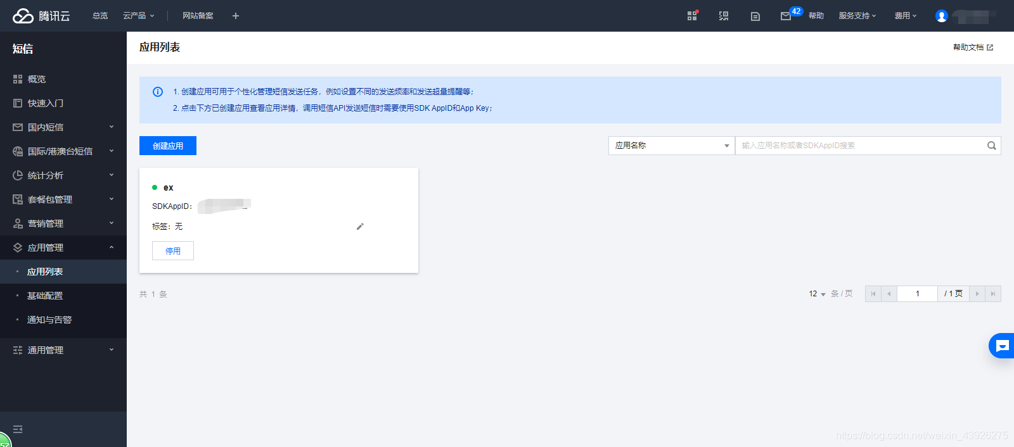The image size is (1014, 447).
Task: Click the 创建应用 button
Action: [168, 146]
